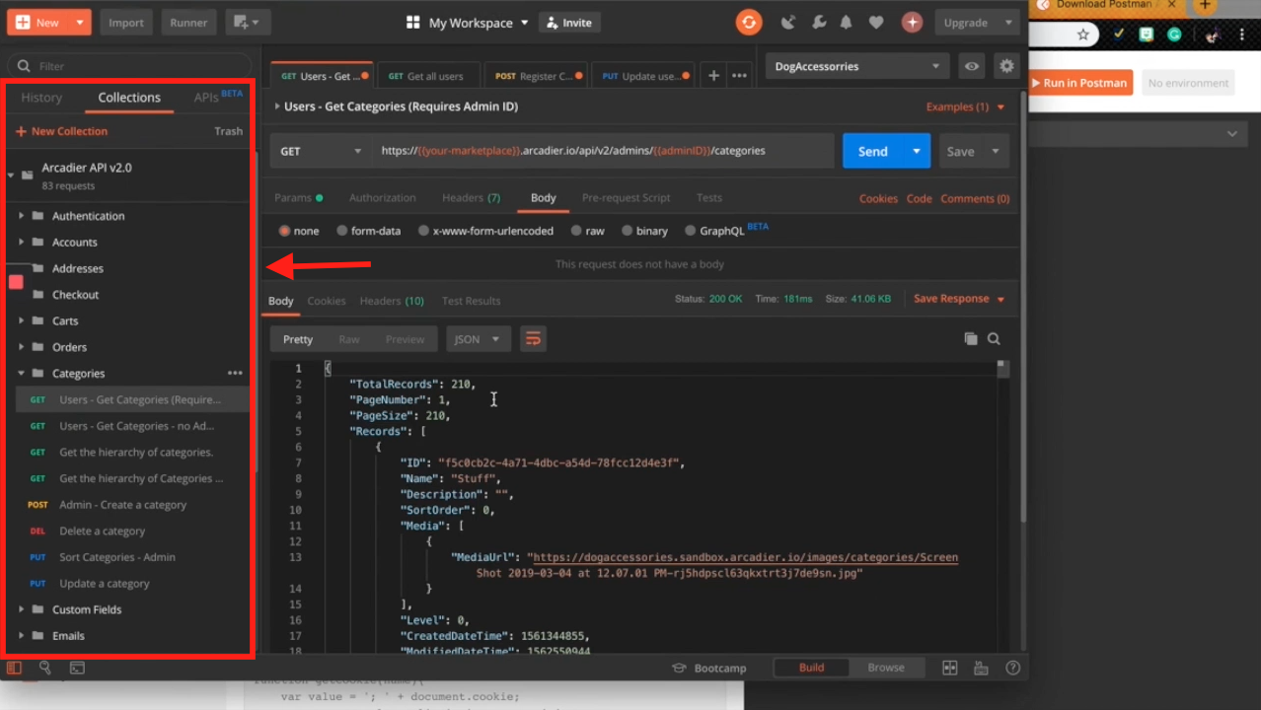Show the Raw response view
Image resolution: width=1261 pixels, height=710 pixels.
coord(349,339)
